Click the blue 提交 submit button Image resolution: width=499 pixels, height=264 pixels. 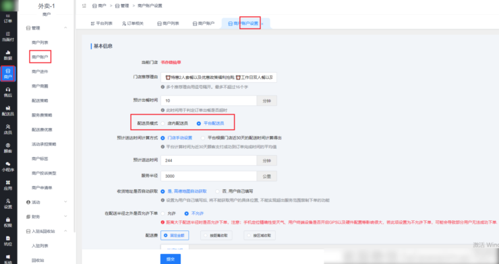pos(170,259)
